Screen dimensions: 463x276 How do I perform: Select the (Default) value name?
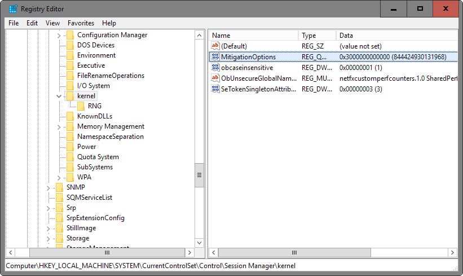tap(234, 46)
